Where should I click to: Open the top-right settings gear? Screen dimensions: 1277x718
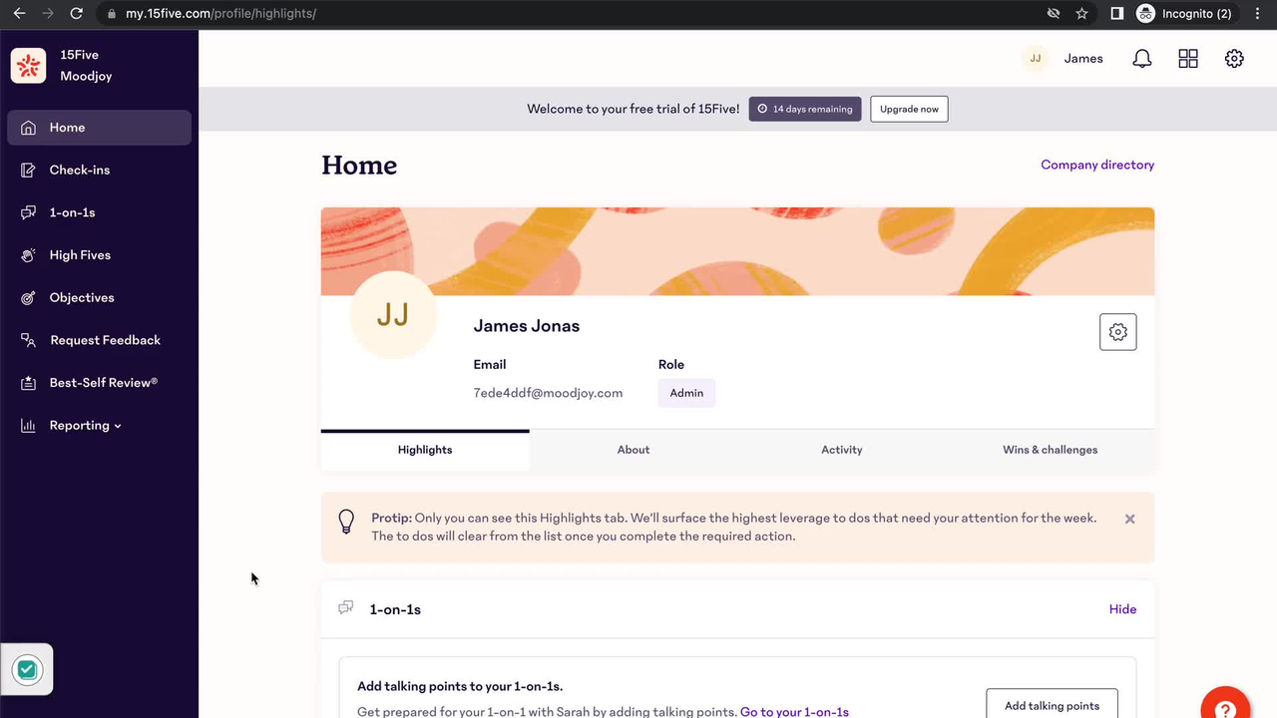[x=1234, y=59]
